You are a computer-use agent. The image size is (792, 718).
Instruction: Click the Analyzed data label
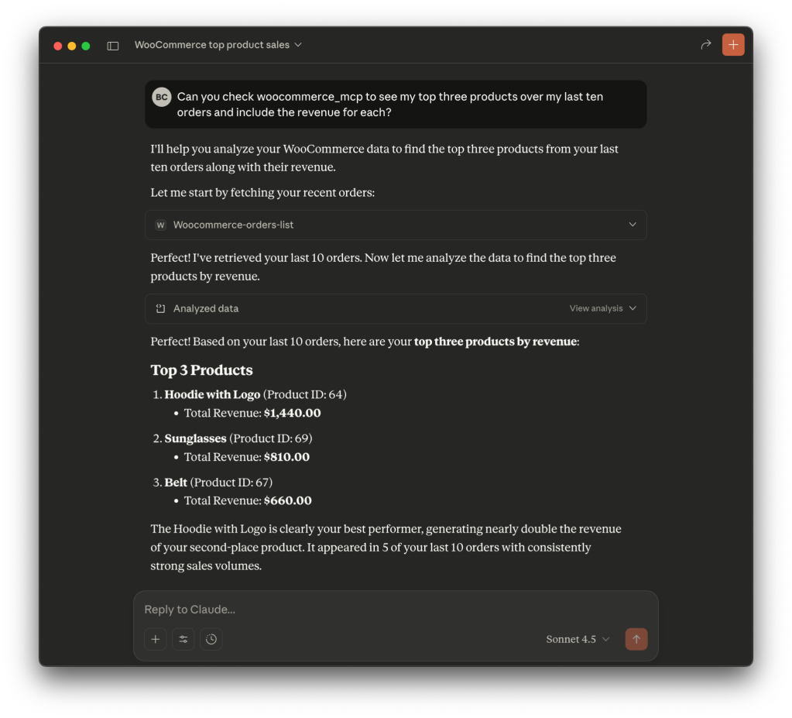[x=206, y=309]
